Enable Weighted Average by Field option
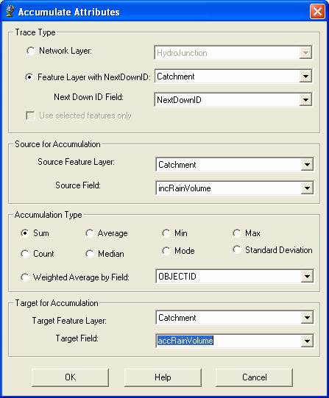 click(x=25, y=277)
